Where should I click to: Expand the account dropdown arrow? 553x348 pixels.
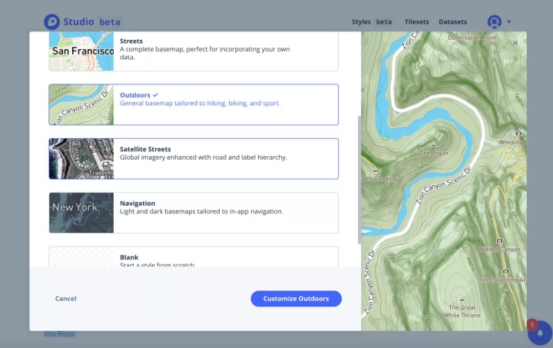click(x=509, y=22)
